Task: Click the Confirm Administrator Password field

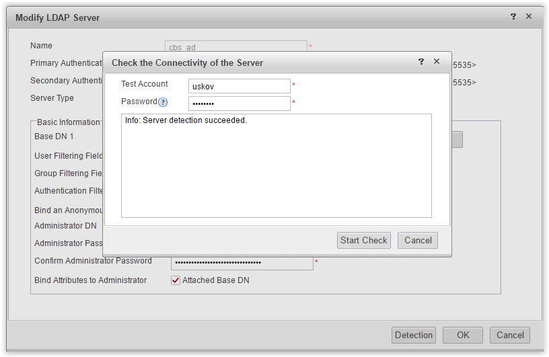Action: [x=242, y=263]
